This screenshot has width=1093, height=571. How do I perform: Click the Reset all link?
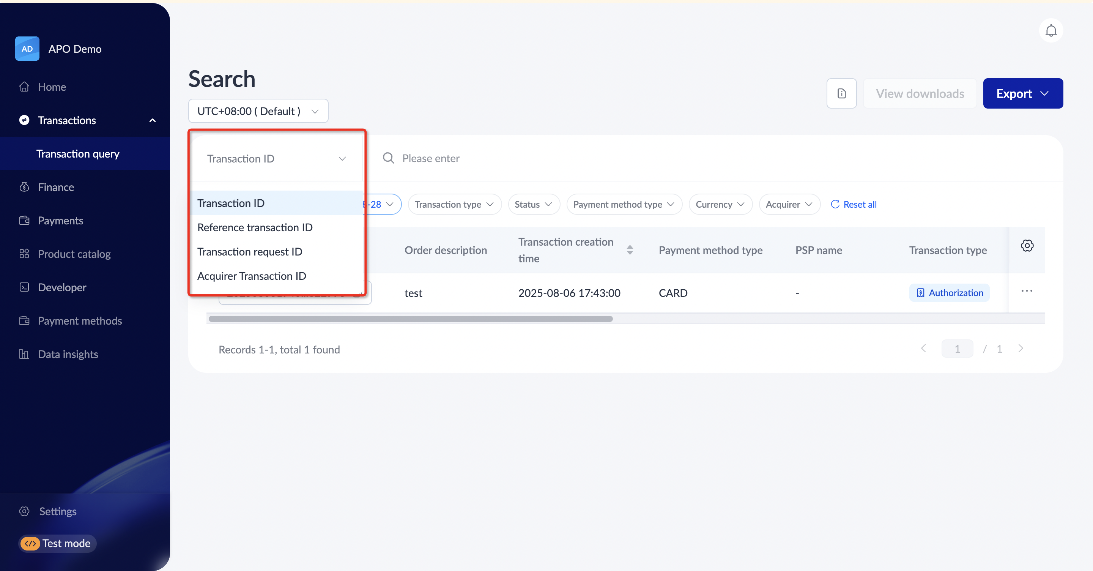(x=854, y=205)
